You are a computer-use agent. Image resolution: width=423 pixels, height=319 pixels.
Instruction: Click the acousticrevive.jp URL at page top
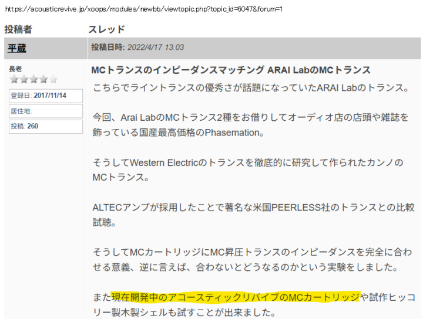[143, 9]
